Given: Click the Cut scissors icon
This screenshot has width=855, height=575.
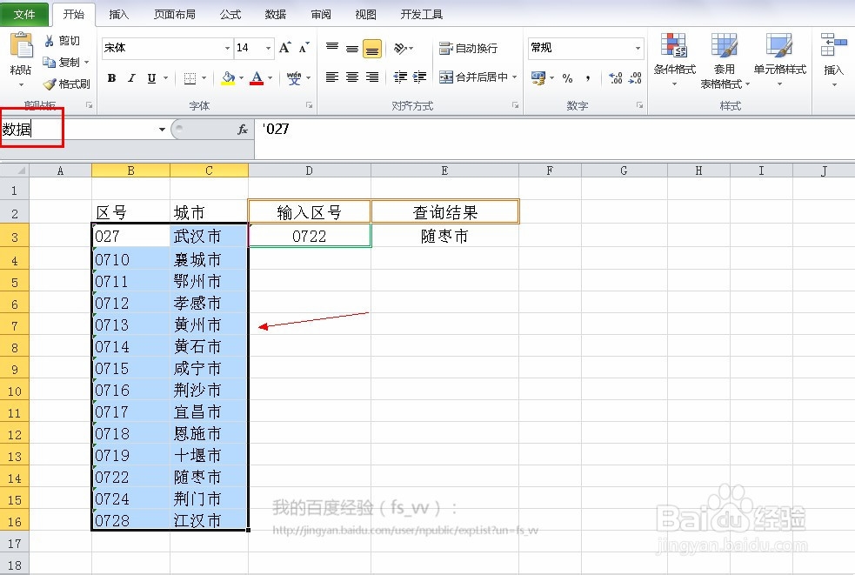Looking at the screenshot, I should tap(49, 41).
